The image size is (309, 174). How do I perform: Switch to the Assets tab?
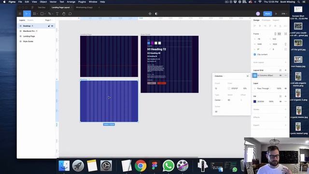(30, 20)
